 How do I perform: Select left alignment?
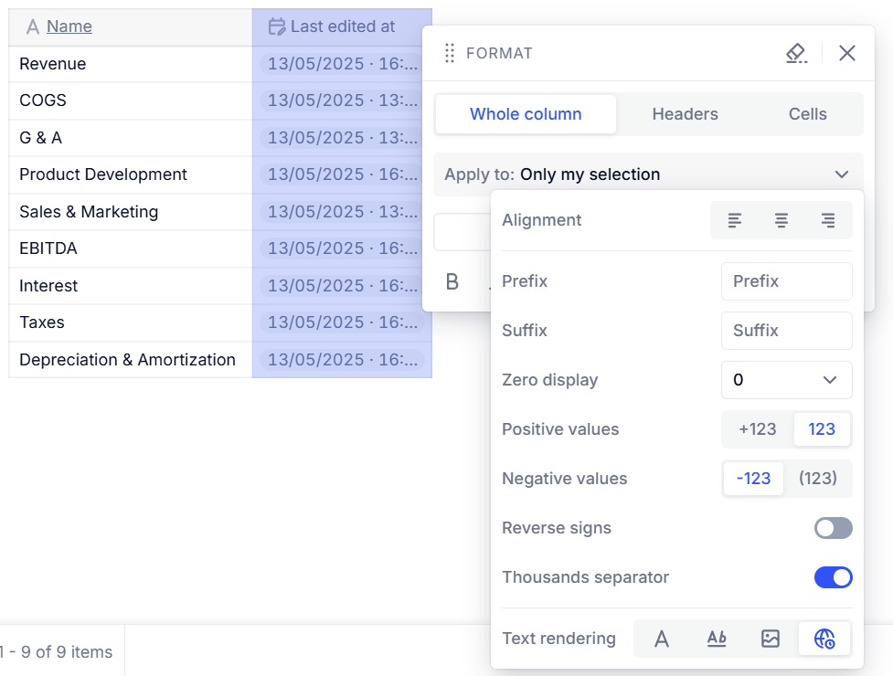tap(735, 220)
